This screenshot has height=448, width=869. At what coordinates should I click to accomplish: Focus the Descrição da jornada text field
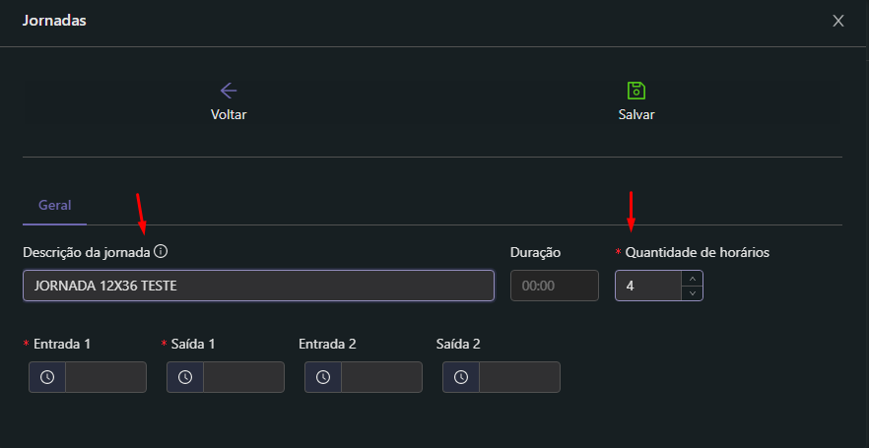click(x=258, y=286)
